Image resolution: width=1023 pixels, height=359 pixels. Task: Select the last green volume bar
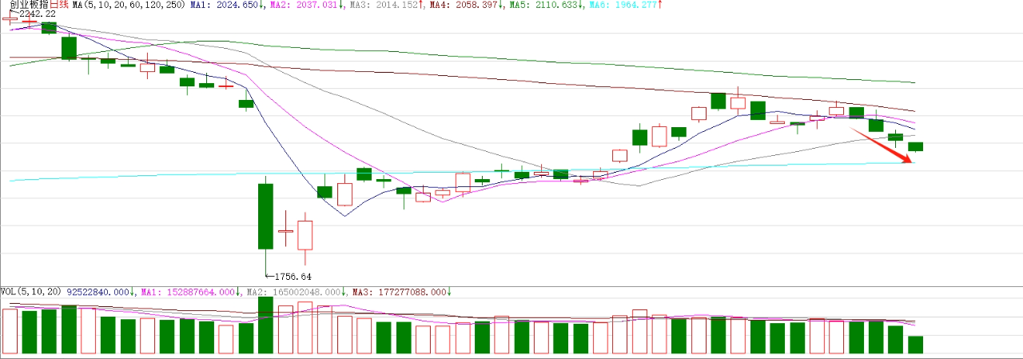(x=915, y=345)
